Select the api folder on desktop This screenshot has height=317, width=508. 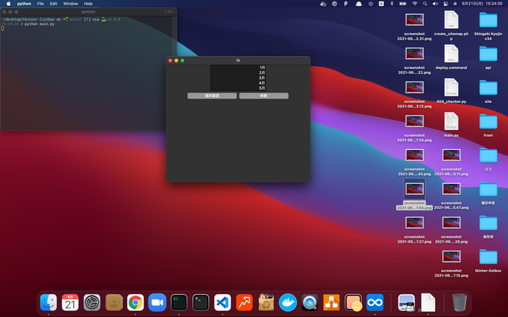[488, 54]
